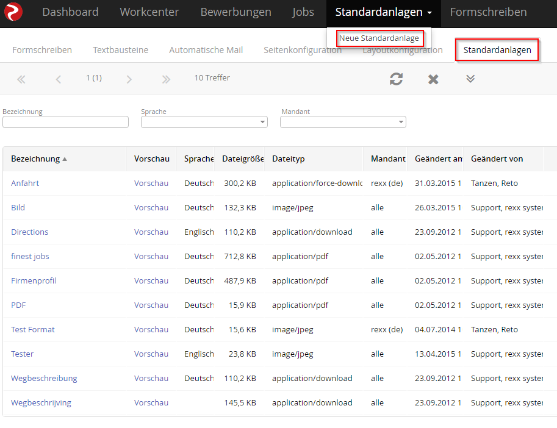
Task: Click Vorschau link in Directions row
Action: 151,232
